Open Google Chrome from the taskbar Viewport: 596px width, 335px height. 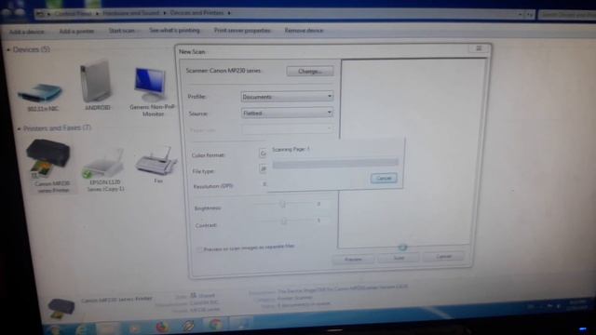coord(216,325)
